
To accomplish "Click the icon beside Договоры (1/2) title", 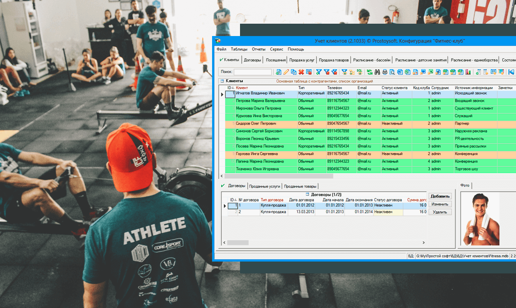I will (307, 194).
